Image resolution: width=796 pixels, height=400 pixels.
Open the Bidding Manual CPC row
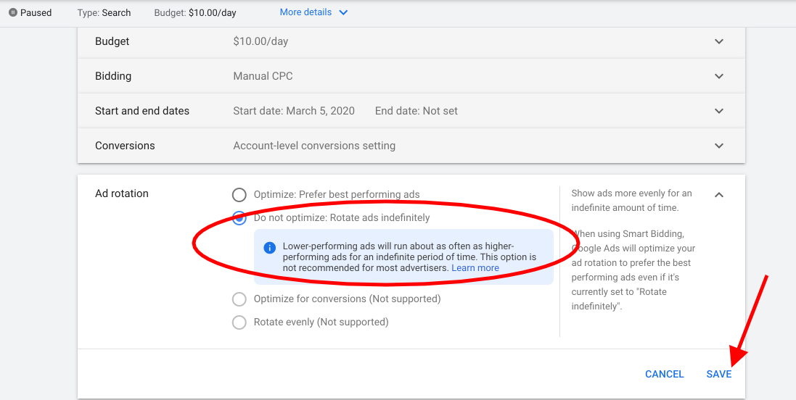click(x=411, y=76)
